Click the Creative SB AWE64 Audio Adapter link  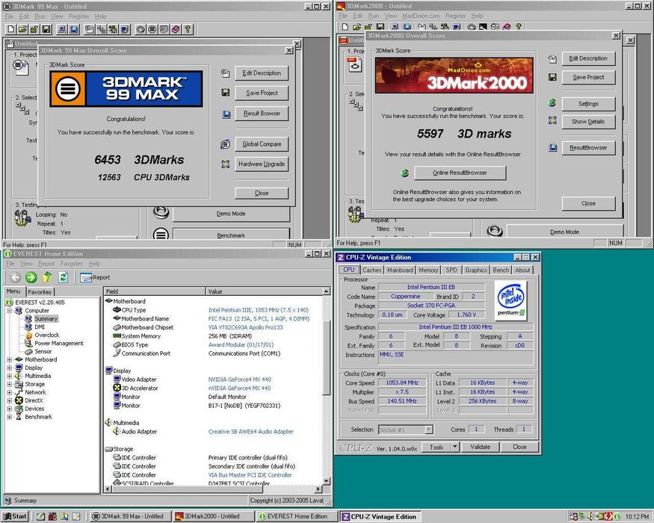(250, 432)
